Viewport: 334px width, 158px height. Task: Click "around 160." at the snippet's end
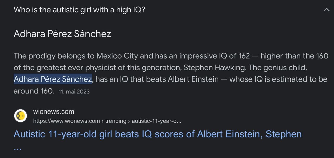coord(34,91)
